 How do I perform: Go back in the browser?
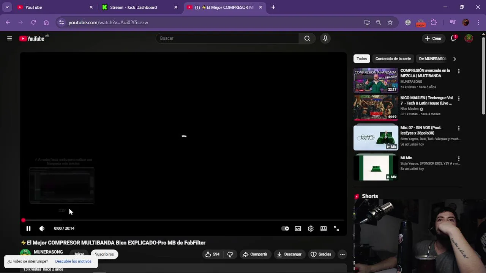point(8,22)
